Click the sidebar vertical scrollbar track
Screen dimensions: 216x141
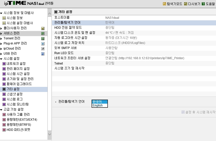click(x=49, y=74)
